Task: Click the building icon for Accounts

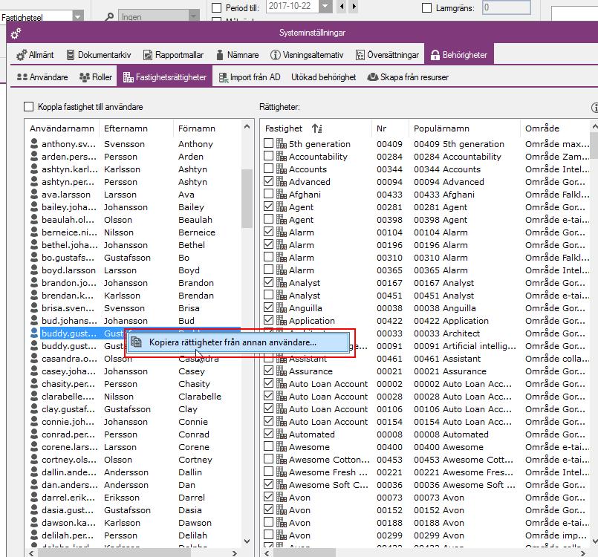Action: pyautogui.click(x=282, y=169)
